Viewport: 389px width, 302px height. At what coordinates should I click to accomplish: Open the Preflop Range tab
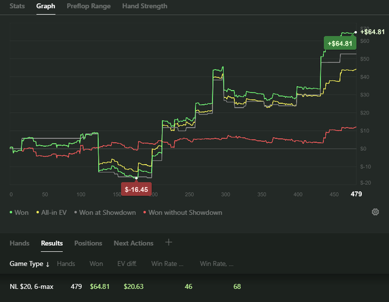click(x=88, y=6)
